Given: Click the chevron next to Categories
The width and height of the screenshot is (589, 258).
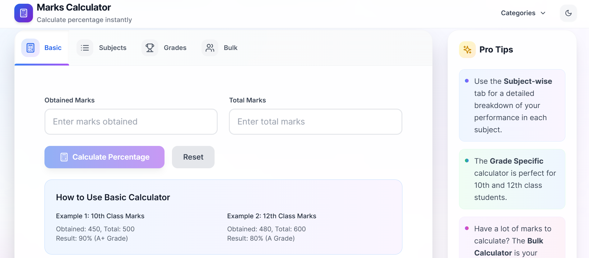Looking at the screenshot, I should [543, 13].
